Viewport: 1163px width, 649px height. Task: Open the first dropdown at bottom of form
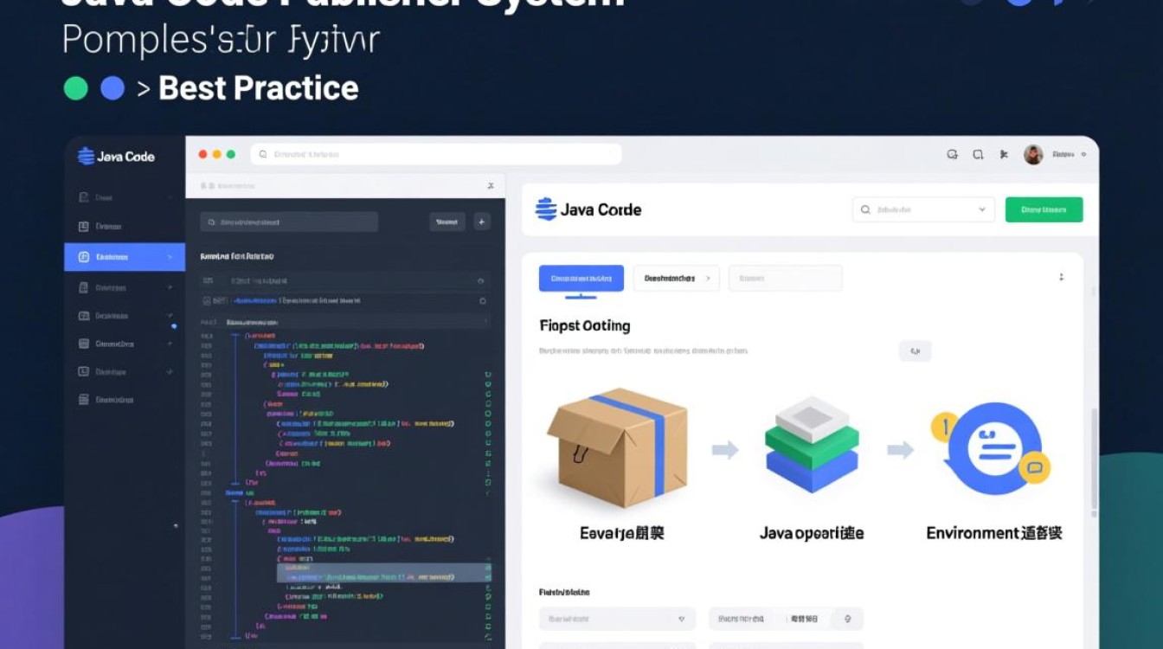[x=616, y=619]
